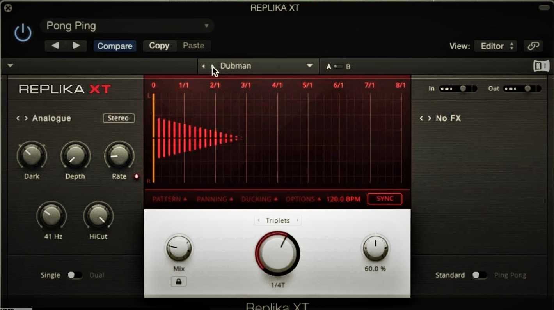Adjust the Out level slider
The height and width of the screenshot is (310, 554).
point(522,89)
